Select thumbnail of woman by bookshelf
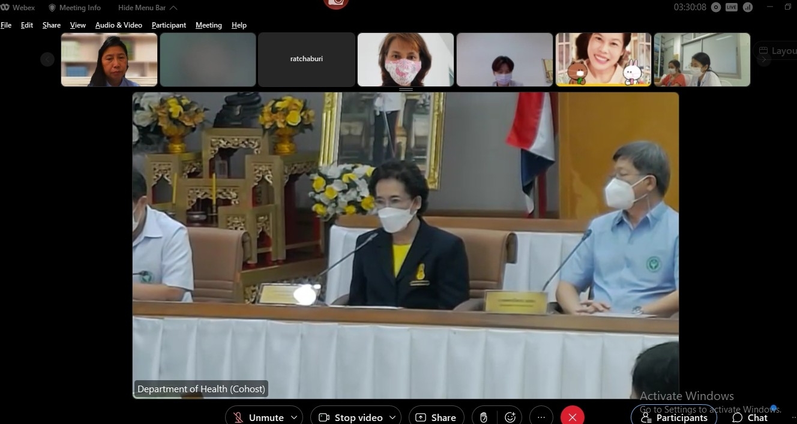 coord(109,59)
